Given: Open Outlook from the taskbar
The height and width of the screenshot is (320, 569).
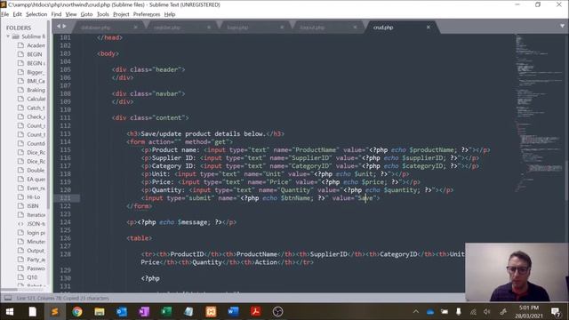Looking at the screenshot, I should (122, 312).
